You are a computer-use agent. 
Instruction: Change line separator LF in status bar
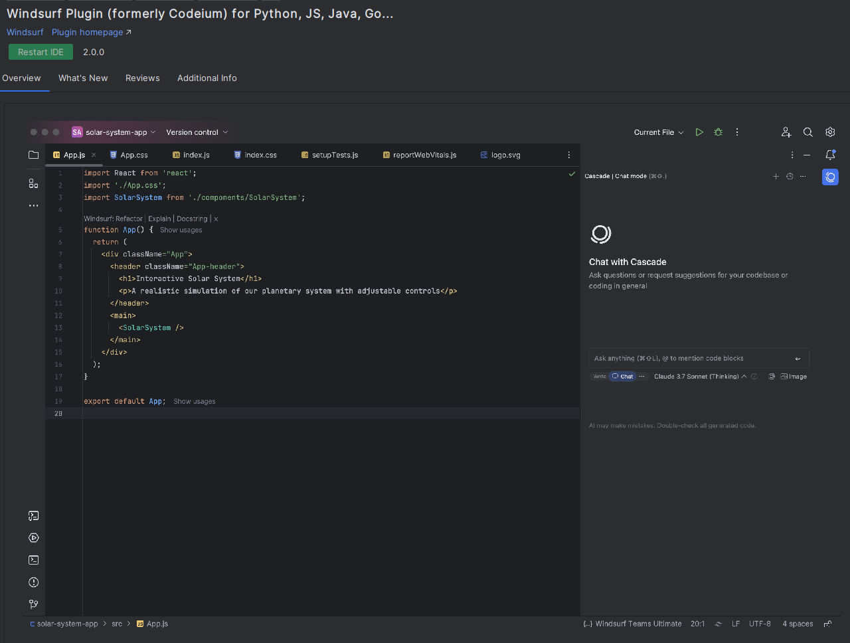[x=736, y=624]
